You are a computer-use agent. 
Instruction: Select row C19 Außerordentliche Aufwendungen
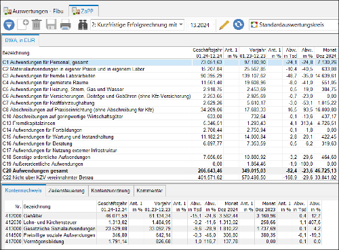tap(169, 164)
